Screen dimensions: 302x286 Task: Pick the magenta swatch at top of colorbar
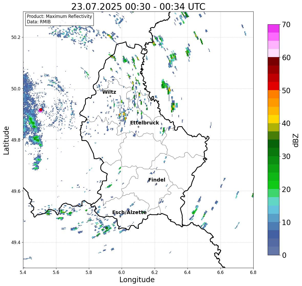274,28
